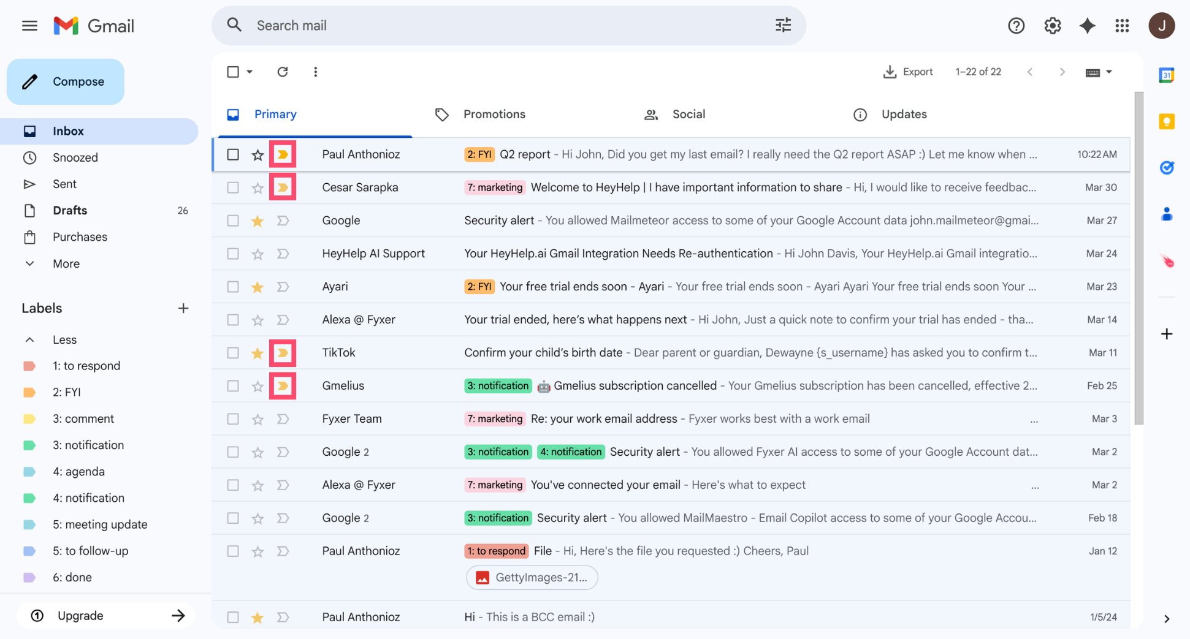Click the Gmail logo
Viewport: 1190px width, 639px height.
94,26
